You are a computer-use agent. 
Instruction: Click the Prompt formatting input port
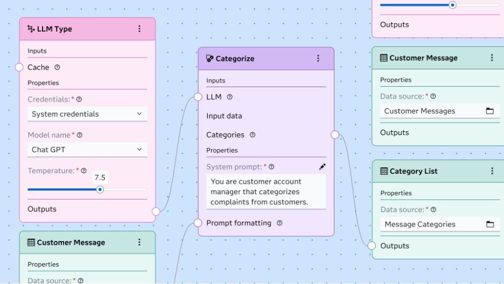pos(198,223)
